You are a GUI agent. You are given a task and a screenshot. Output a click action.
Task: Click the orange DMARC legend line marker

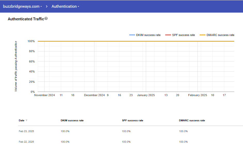pyautogui.click(x=202, y=35)
